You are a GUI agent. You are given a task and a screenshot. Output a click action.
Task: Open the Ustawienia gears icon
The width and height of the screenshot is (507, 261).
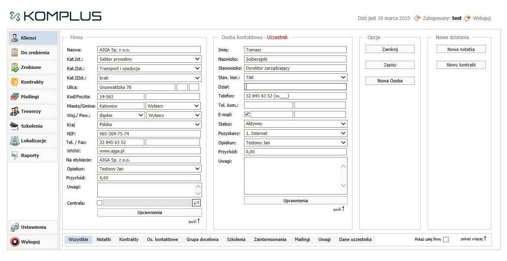[15, 227]
